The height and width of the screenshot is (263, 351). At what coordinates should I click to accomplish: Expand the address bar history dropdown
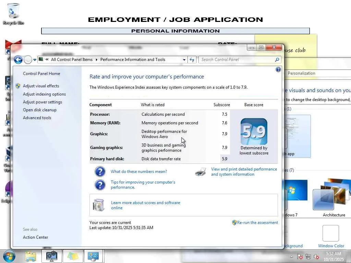click(184, 60)
